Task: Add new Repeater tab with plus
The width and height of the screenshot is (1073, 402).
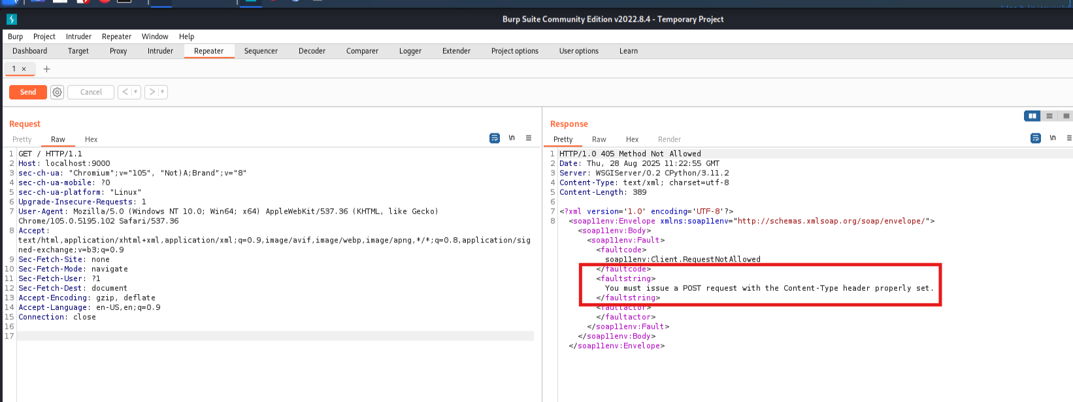Action: point(46,69)
